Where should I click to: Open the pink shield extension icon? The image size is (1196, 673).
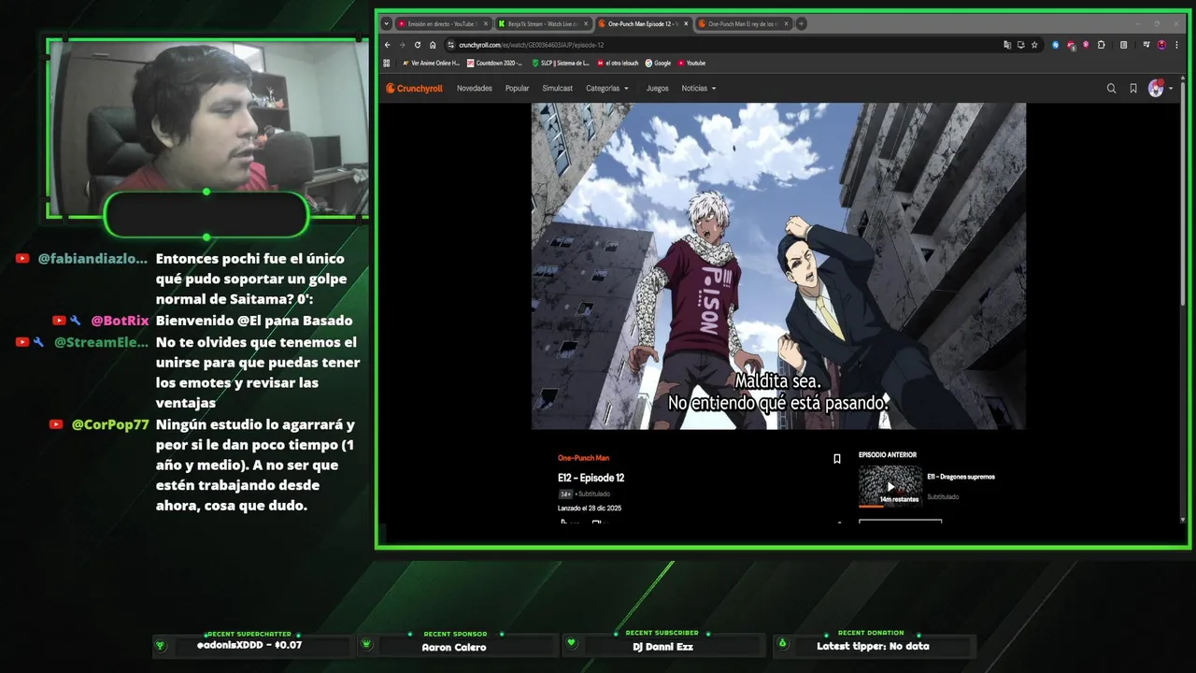(1086, 45)
